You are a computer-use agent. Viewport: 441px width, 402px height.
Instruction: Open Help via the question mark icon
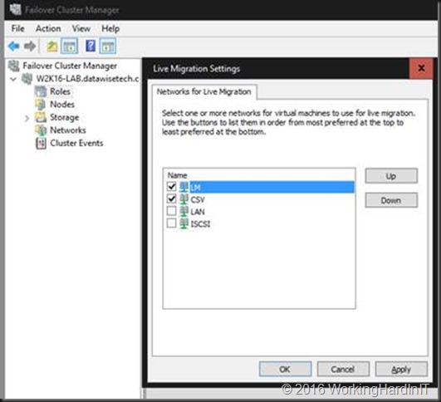pos(91,46)
